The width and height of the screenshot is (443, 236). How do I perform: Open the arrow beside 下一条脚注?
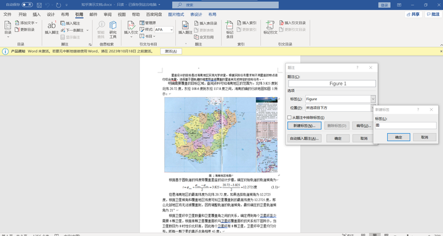[87, 30]
